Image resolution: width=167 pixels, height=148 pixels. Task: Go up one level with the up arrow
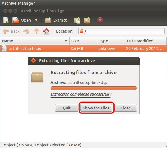click(36, 31)
